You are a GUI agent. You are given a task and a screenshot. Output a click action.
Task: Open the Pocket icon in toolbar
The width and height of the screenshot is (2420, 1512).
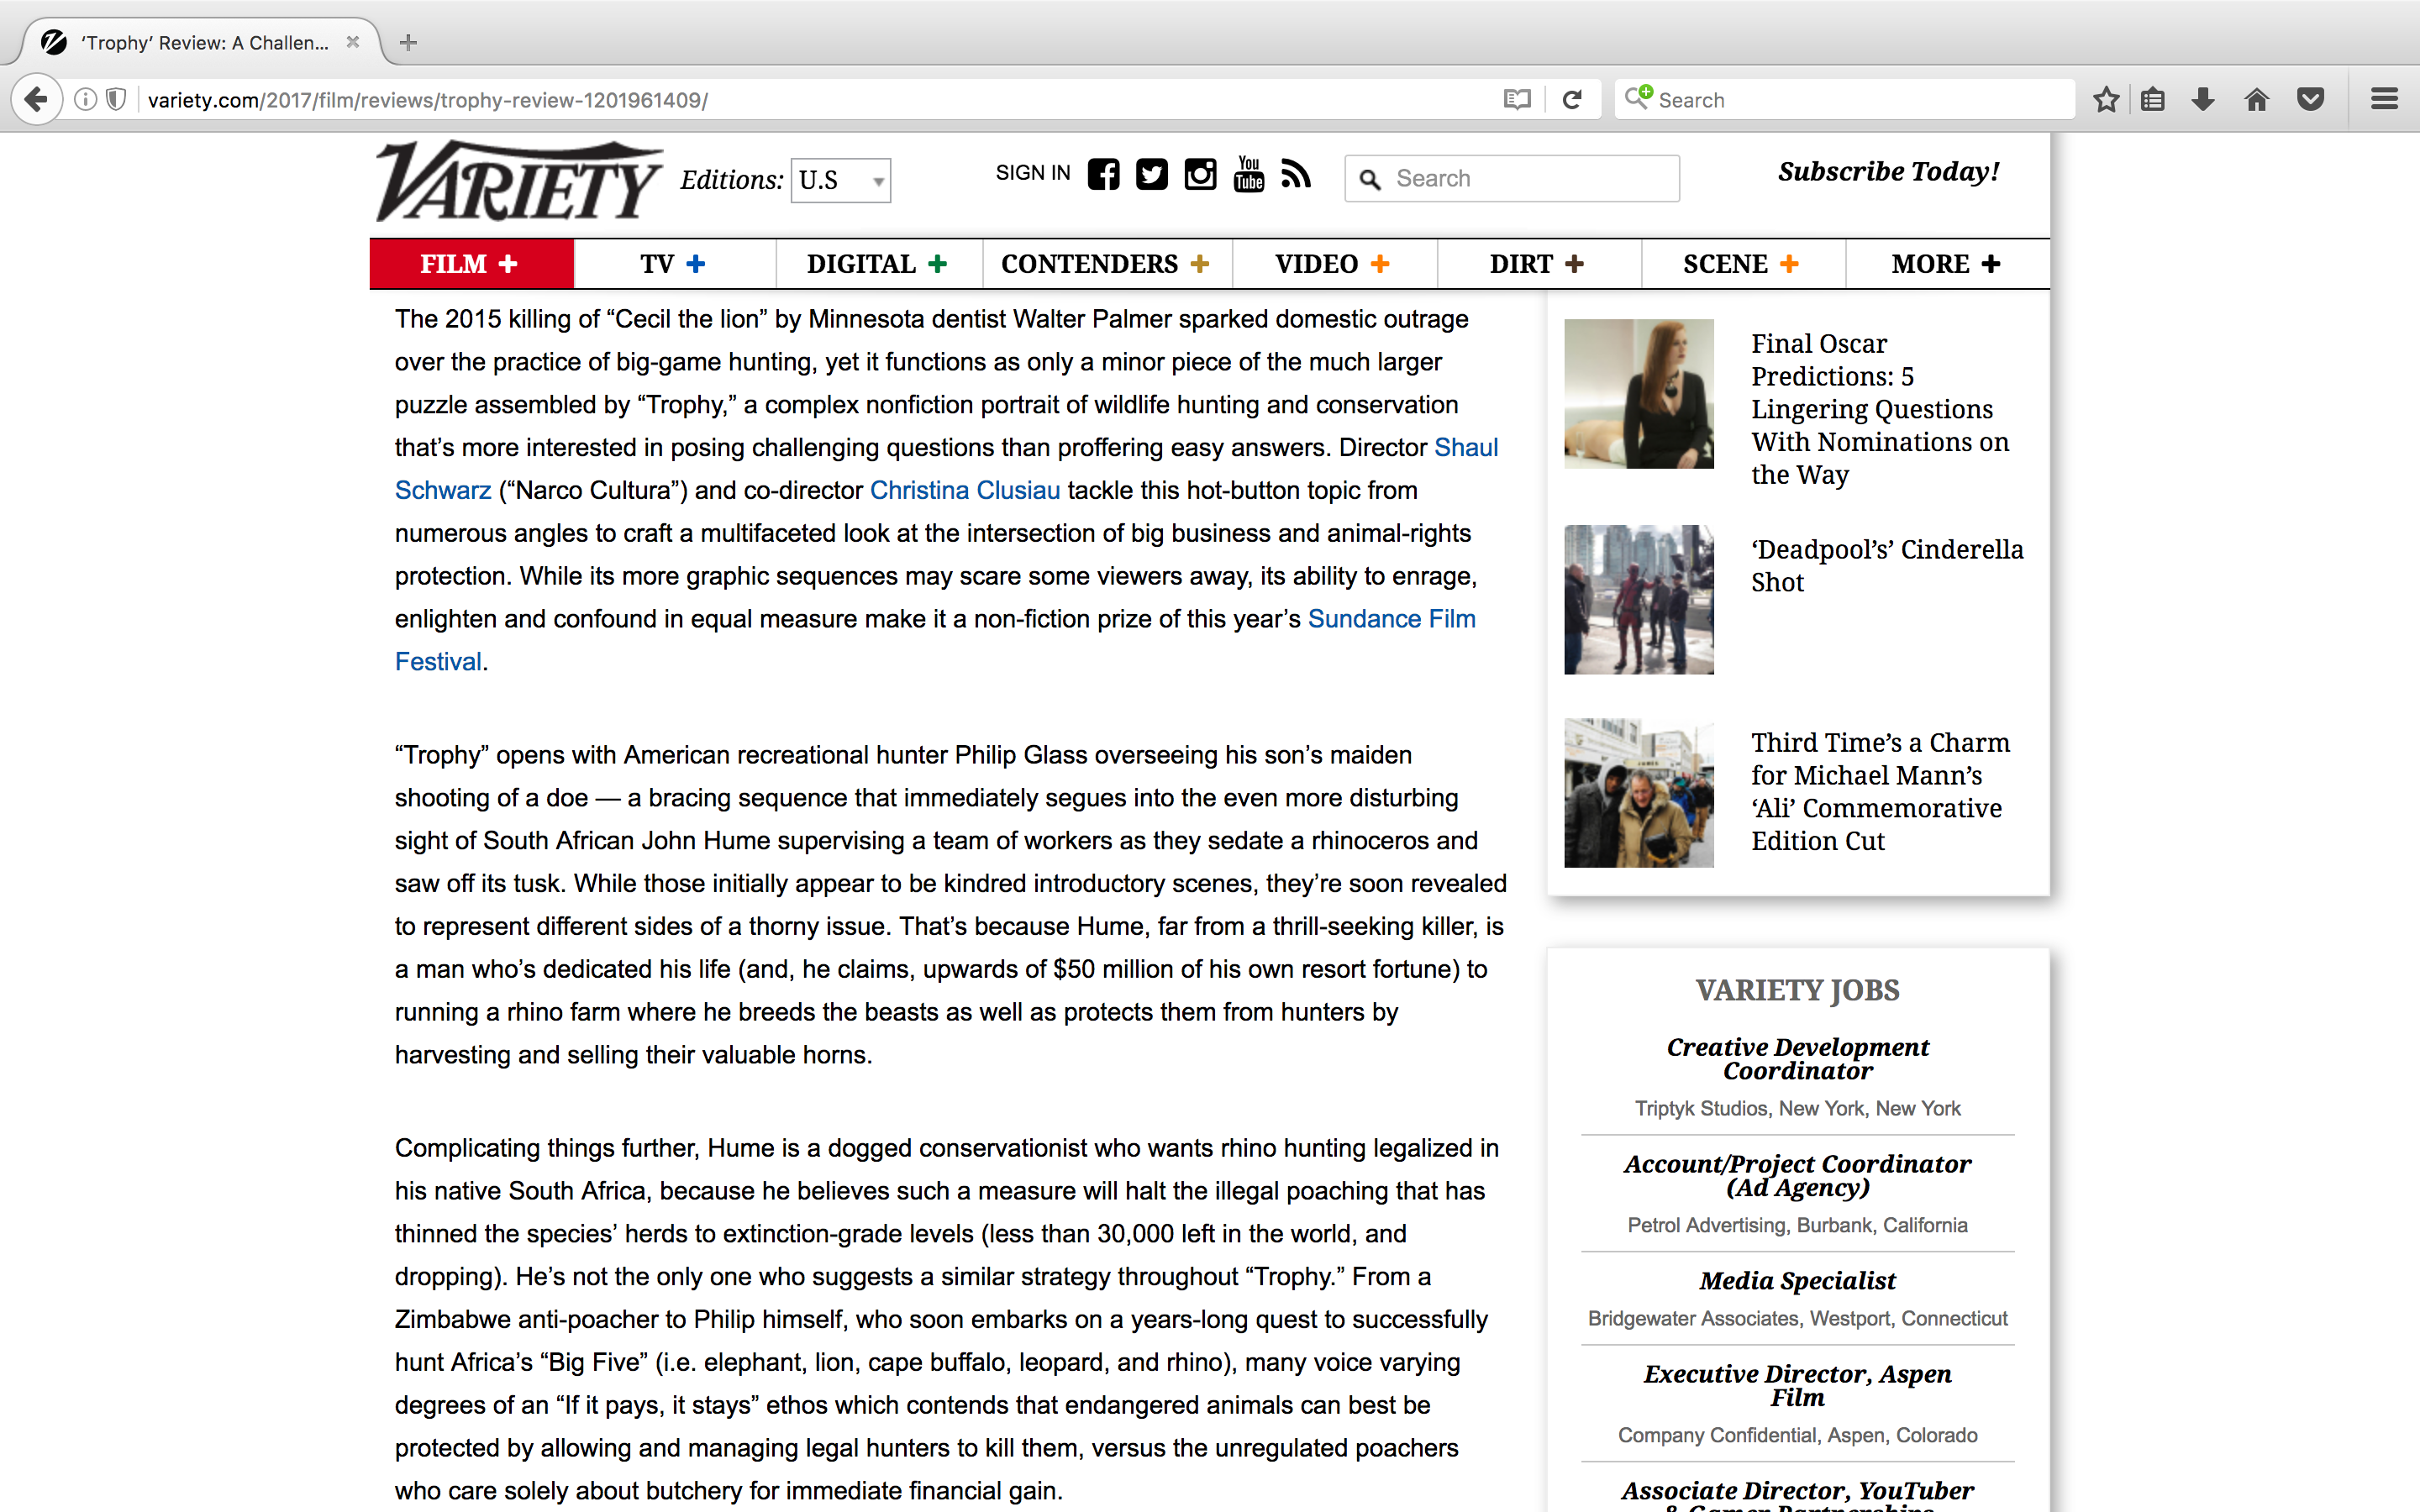pyautogui.click(x=2310, y=100)
